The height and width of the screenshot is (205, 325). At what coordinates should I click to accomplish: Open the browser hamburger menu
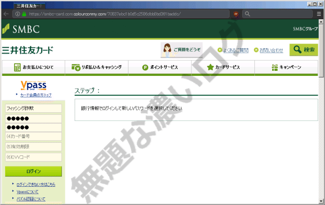319,14
